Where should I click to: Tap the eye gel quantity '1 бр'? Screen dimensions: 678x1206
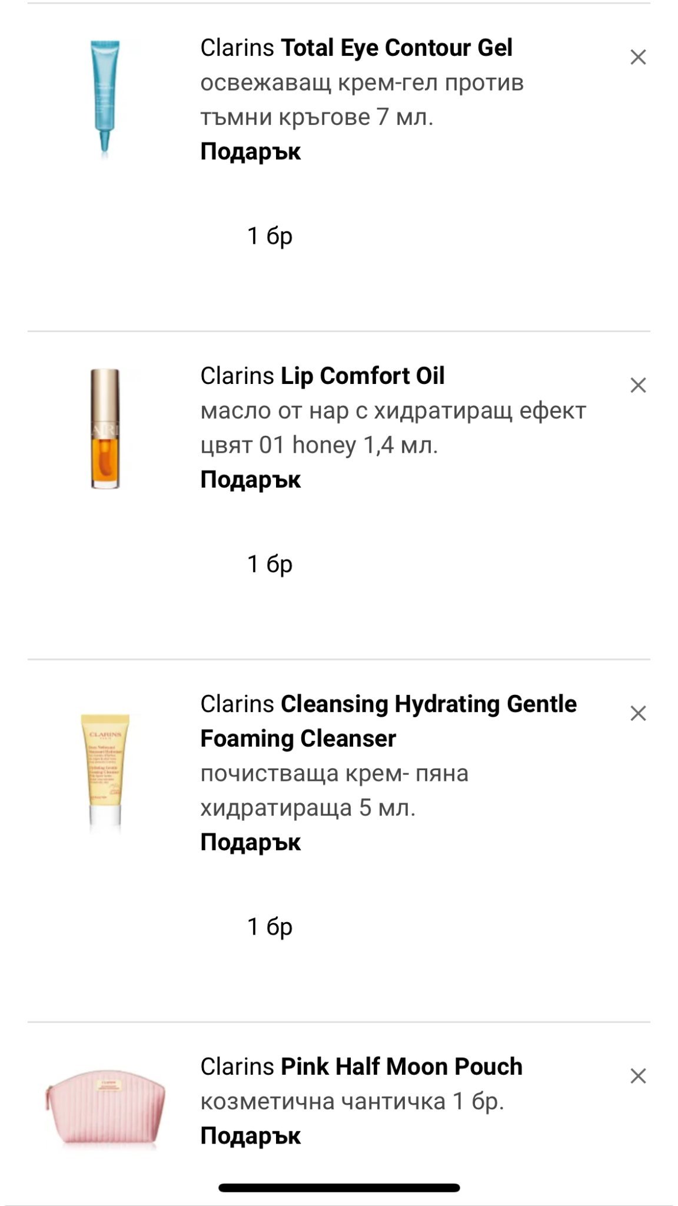[x=270, y=236]
